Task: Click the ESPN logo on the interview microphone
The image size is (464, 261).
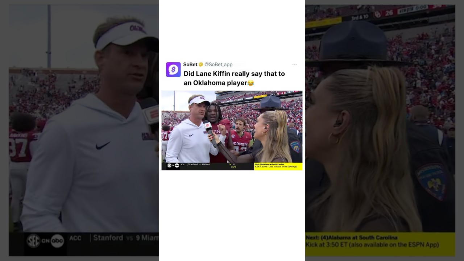Action: [208, 125]
